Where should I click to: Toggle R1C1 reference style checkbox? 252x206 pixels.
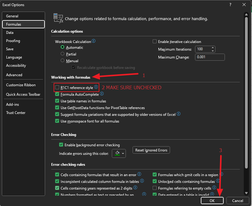point(57,87)
